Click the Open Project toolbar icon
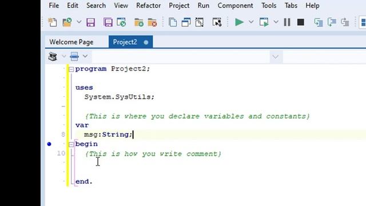The image size is (366, 206). (121, 22)
